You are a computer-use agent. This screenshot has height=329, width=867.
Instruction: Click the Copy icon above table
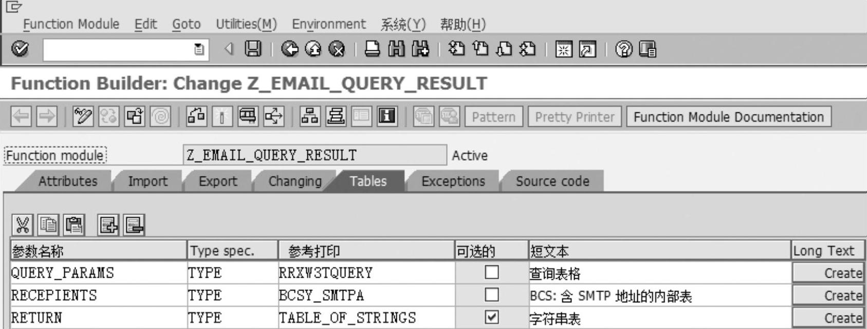tap(48, 225)
